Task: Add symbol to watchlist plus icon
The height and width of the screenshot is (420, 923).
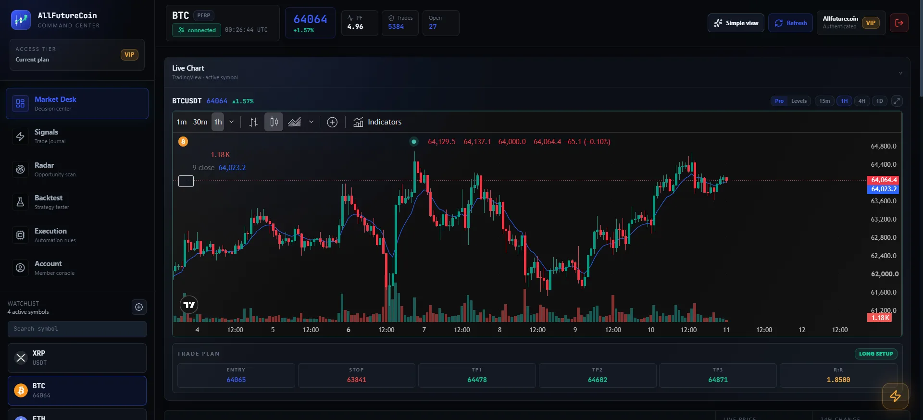Action: pos(139,307)
